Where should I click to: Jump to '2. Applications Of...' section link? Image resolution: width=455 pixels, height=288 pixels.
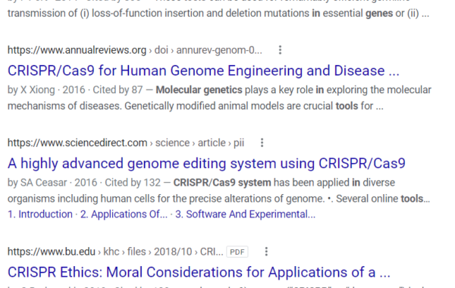124,214
